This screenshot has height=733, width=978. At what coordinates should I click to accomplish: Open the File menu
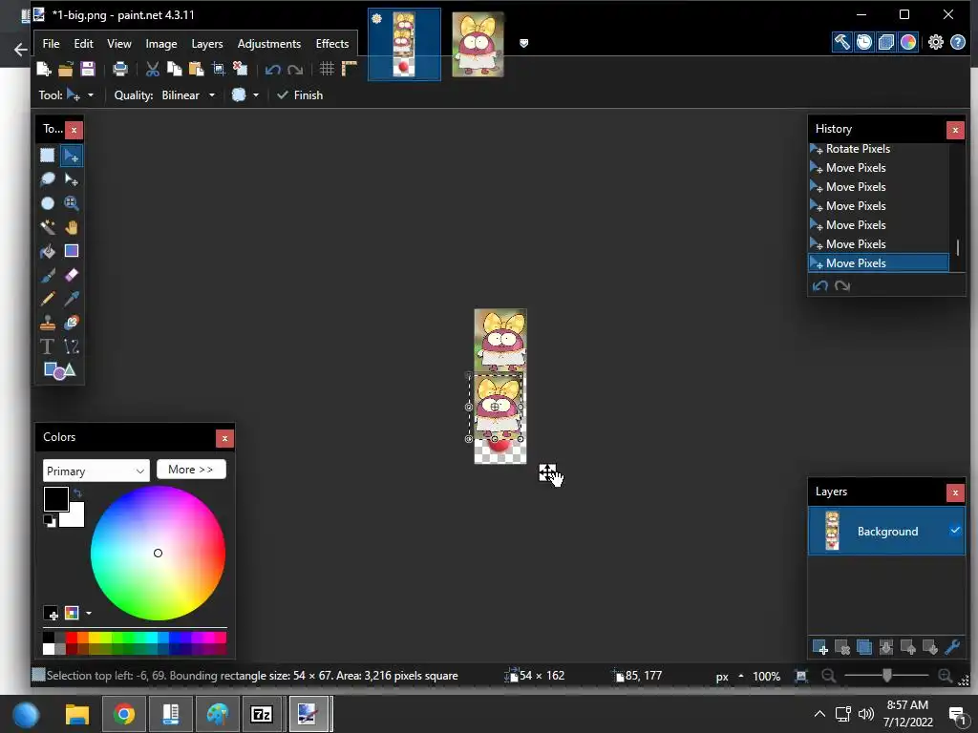coord(52,44)
